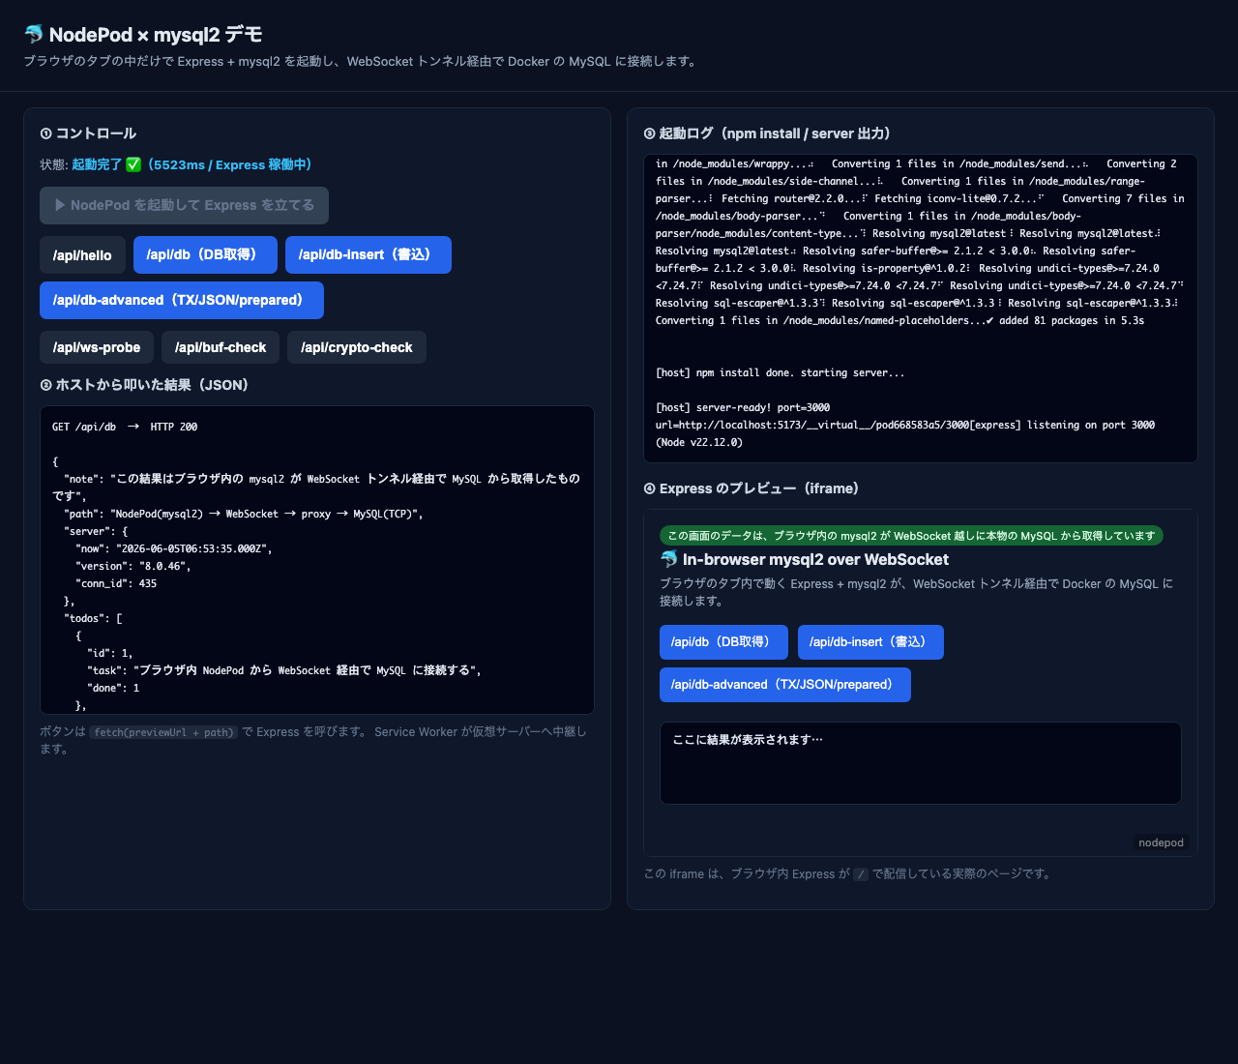This screenshot has height=1064, width=1238.
Task: Click the /api/crypto-check button
Action: pyautogui.click(x=357, y=347)
